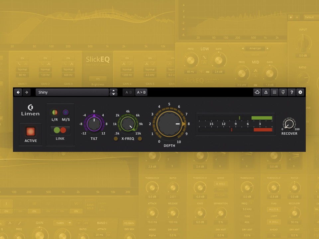Step to previous preset with up arrow
The width and height of the screenshot is (319, 239).
click(114, 90)
